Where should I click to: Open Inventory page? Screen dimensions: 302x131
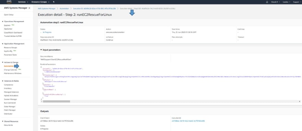pos(8,88)
